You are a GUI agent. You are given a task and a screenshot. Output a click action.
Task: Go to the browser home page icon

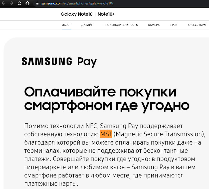[x=27, y=3]
